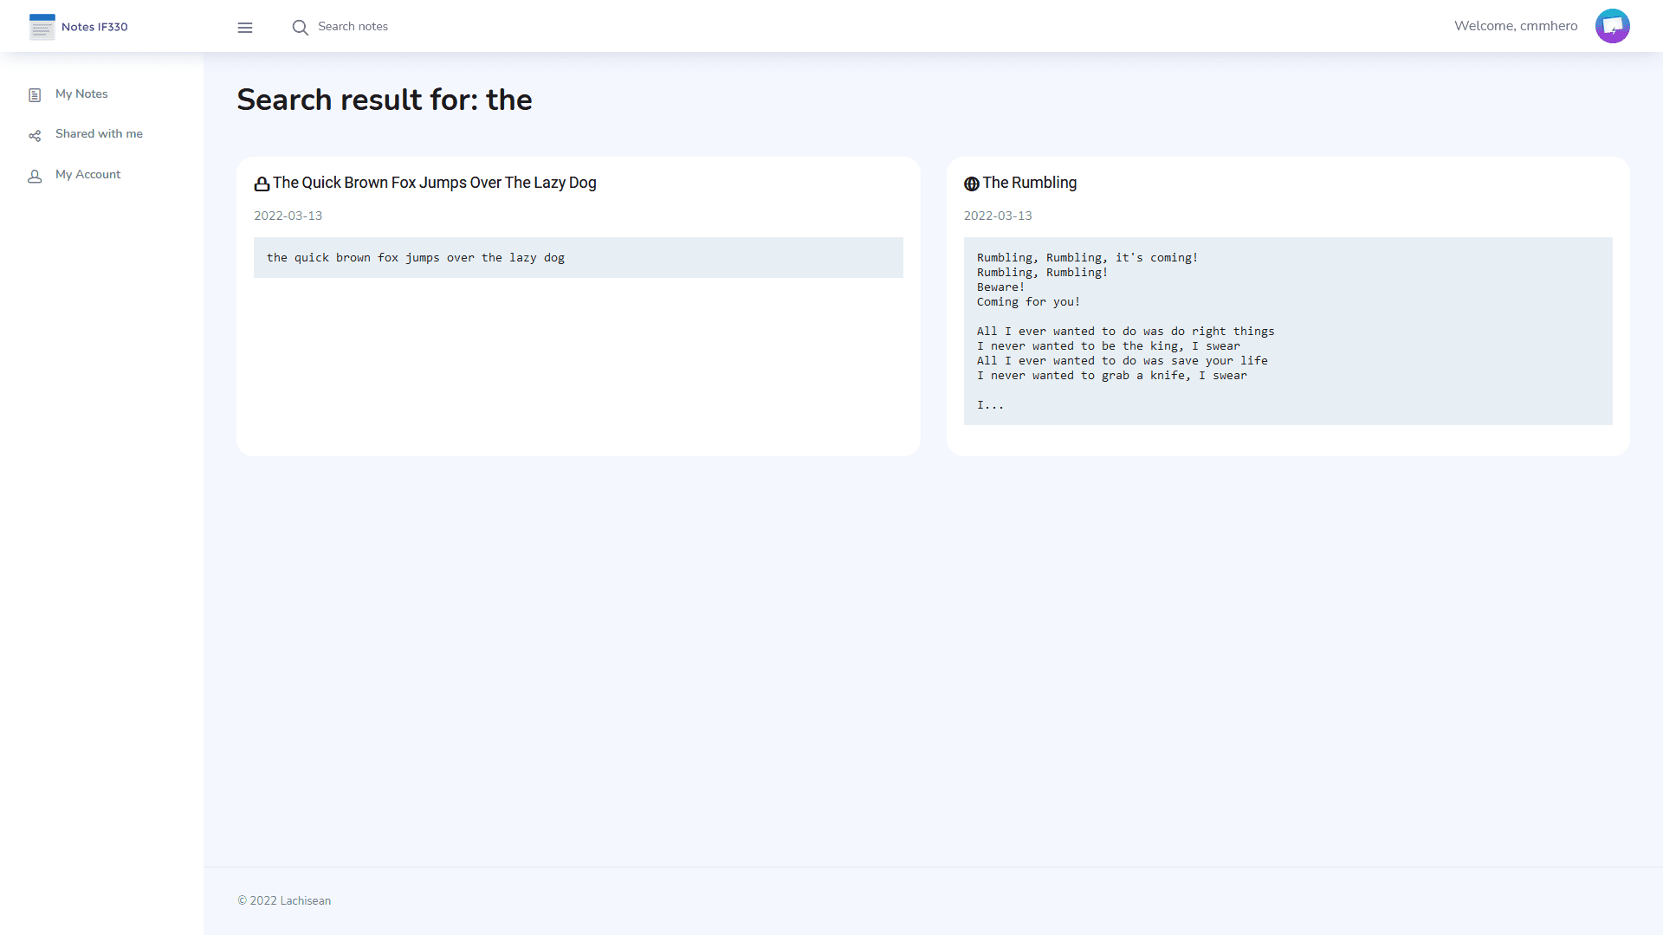Click the Shared with me share icon
1663x935 pixels.
34,135
